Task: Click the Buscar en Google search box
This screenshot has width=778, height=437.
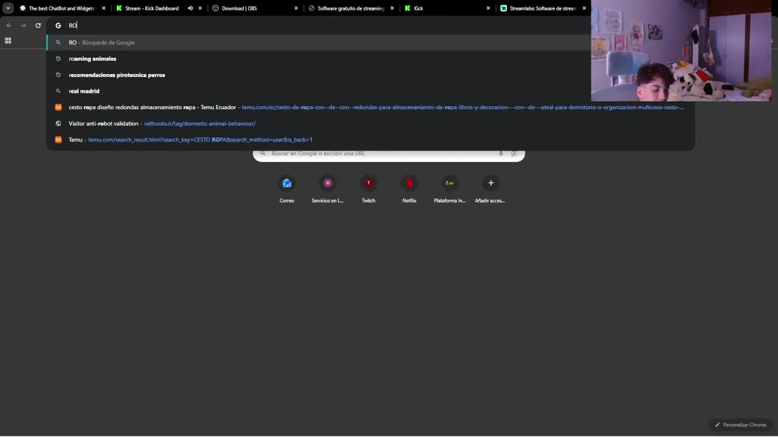Action: (x=388, y=154)
